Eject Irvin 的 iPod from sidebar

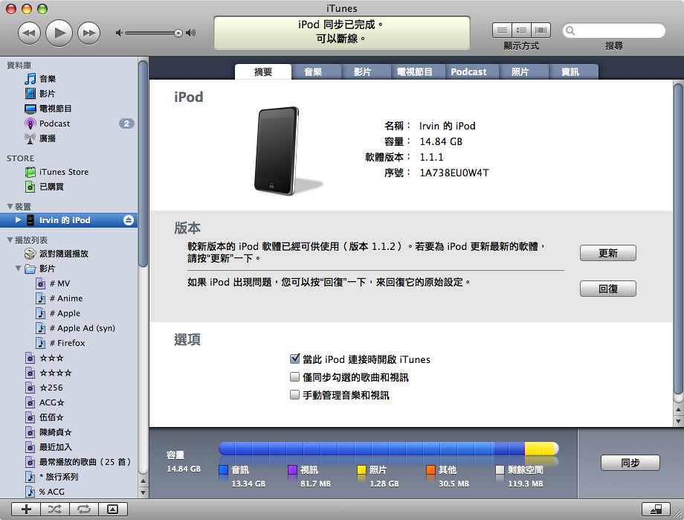[x=129, y=220]
